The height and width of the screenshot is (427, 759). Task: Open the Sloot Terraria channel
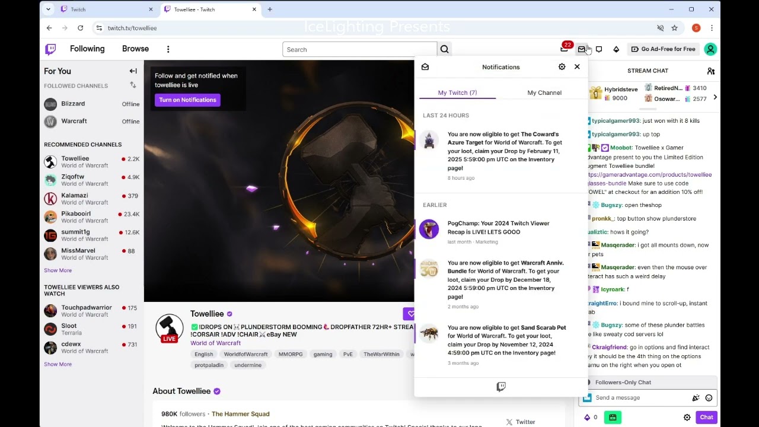[92, 329]
